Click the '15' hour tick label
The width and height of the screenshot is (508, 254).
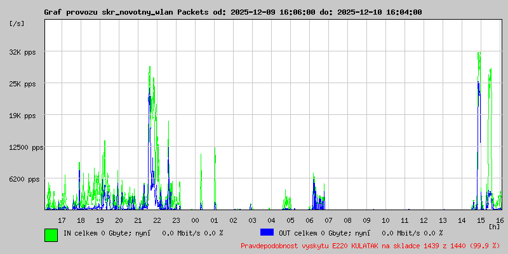tap(481, 220)
